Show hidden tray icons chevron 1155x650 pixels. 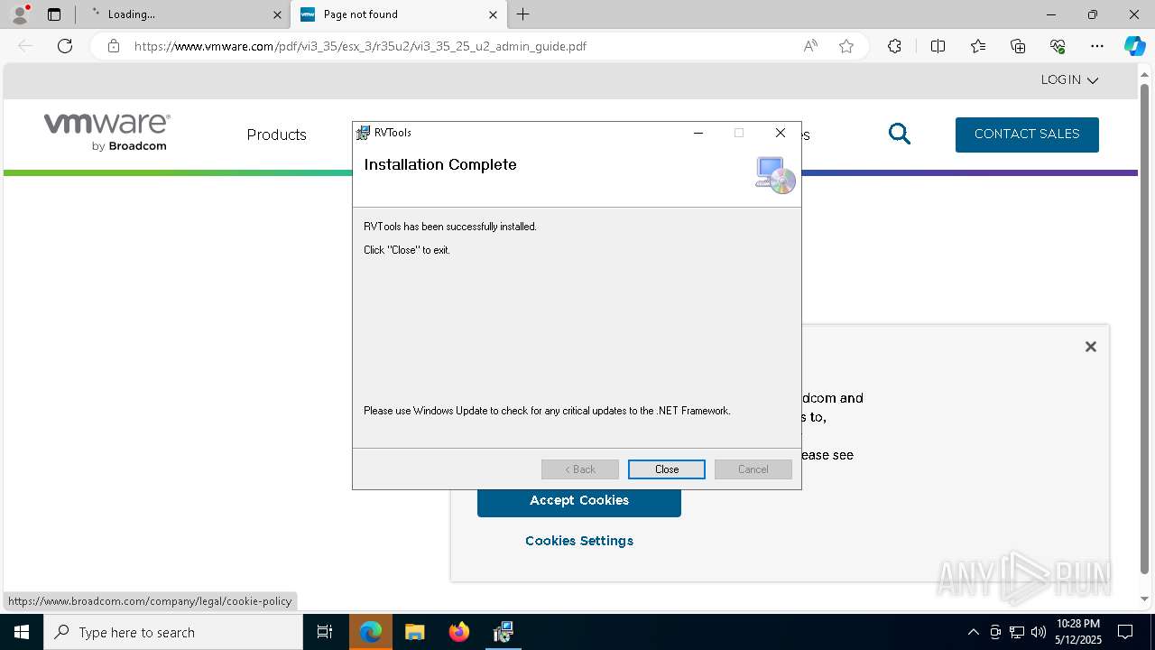pyautogui.click(x=973, y=632)
